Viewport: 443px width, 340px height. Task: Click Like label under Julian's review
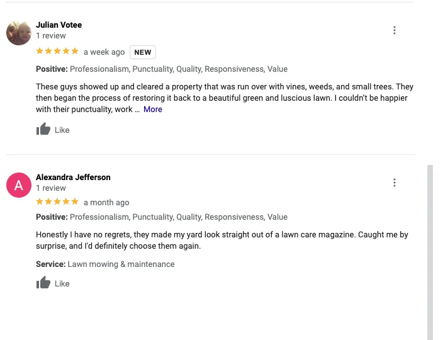click(x=62, y=130)
